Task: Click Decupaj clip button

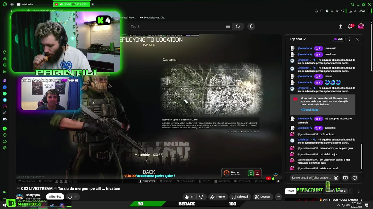Action: point(263,197)
